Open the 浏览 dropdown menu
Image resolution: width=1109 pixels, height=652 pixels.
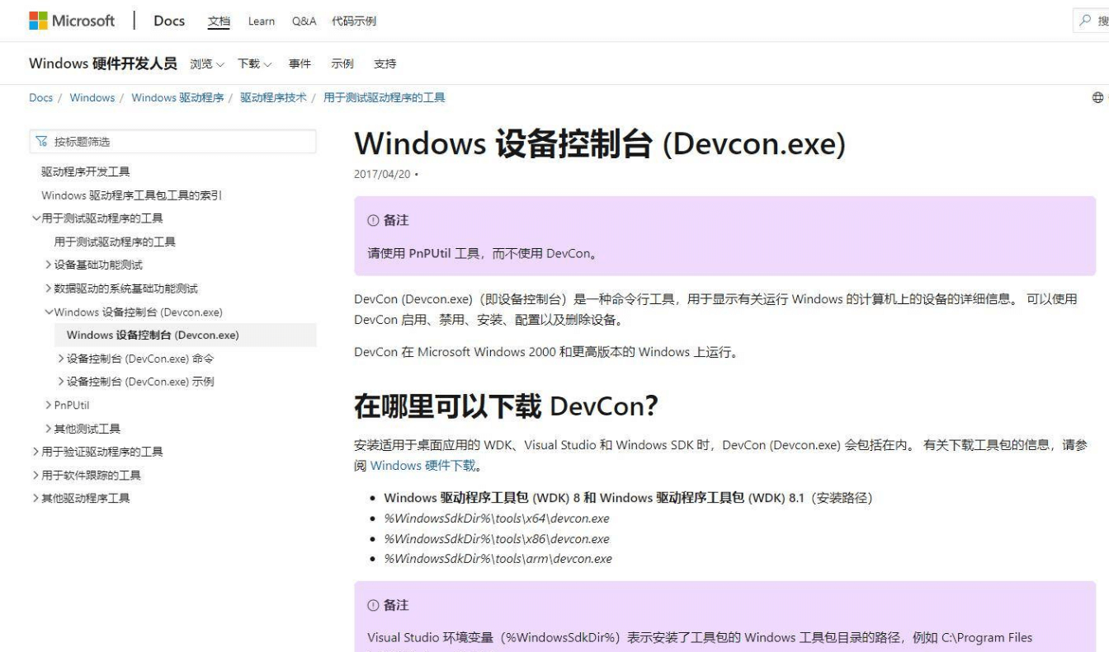[207, 63]
